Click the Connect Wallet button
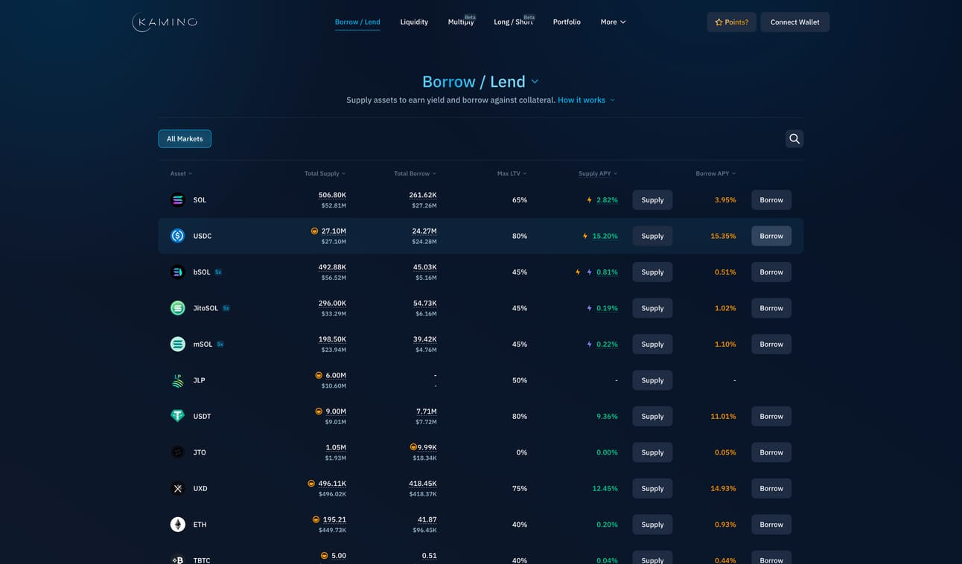The height and width of the screenshot is (564, 962). pos(795,22)
